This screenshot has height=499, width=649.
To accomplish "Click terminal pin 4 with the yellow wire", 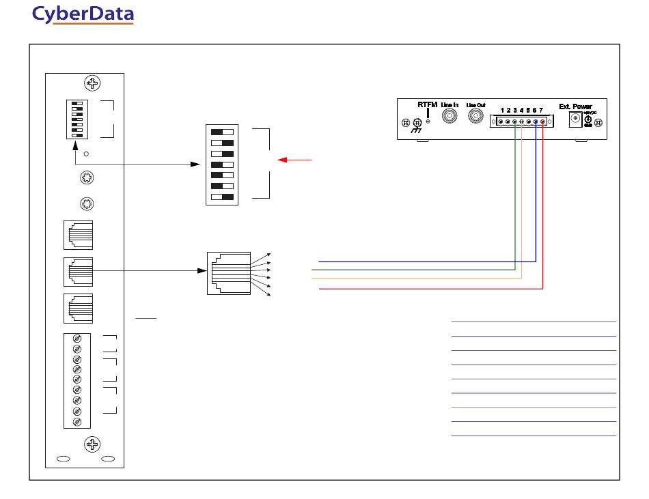I will coord(521,122).
